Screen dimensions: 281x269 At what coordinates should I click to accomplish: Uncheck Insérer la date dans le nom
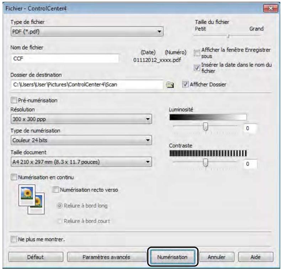coord(197,68)
